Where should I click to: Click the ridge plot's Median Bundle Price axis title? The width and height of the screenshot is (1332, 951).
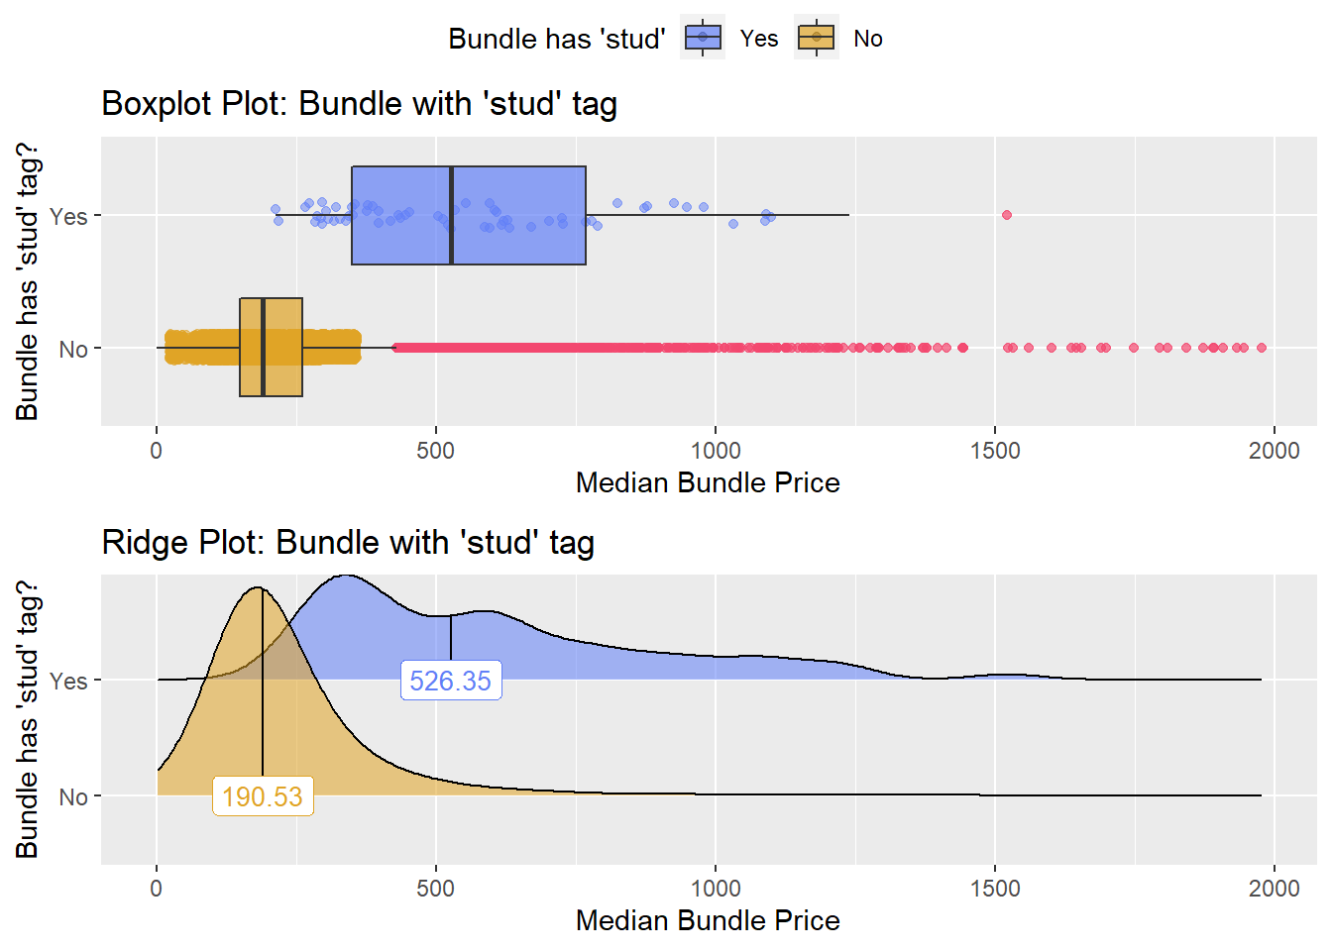708,920
